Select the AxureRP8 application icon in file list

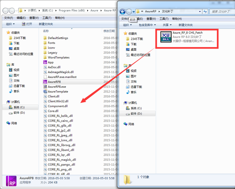(45, 82)
